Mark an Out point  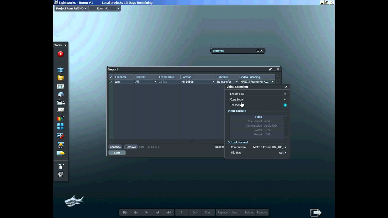pyautogui.click(x=195, y=212)
